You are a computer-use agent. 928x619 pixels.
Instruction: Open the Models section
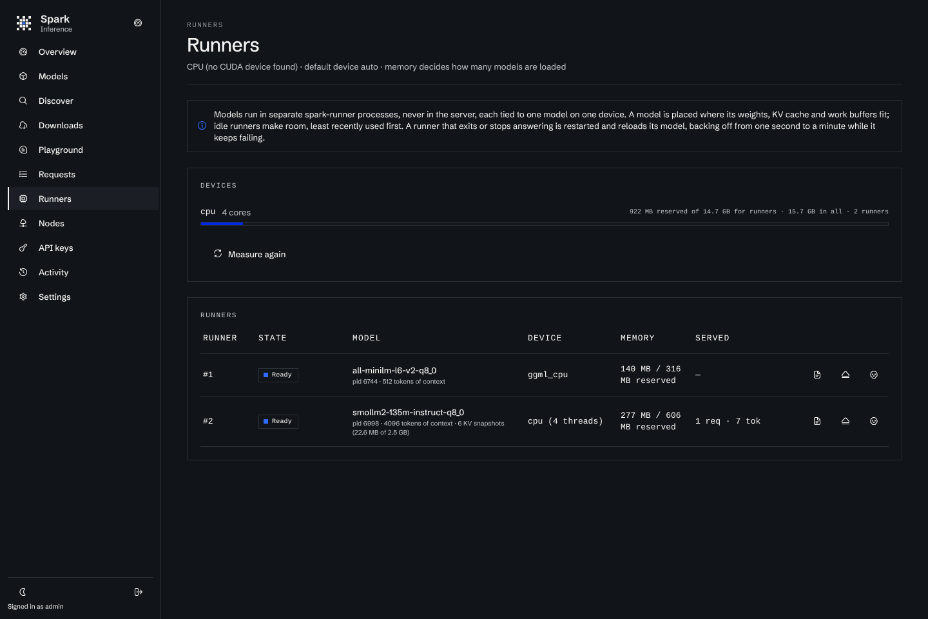tap(83, 76)
